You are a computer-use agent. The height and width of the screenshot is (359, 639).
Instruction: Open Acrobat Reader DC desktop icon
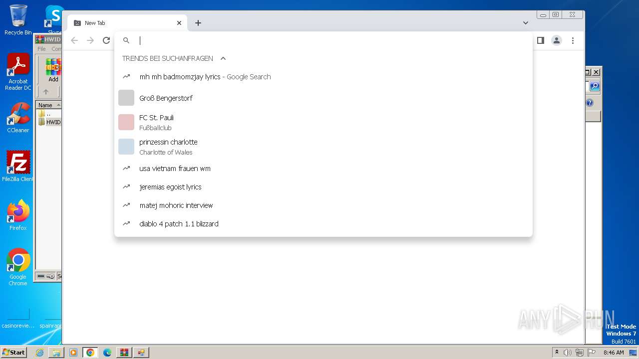[18, 72]
